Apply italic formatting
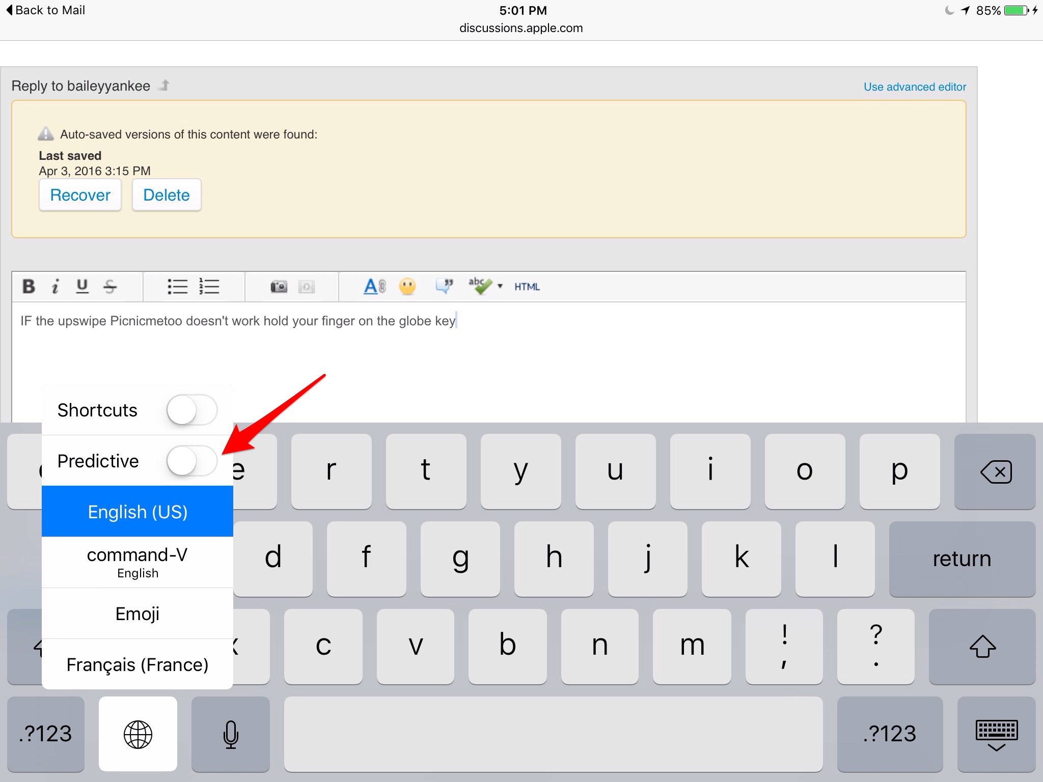1043x782 pixels. tap(55, 287)
